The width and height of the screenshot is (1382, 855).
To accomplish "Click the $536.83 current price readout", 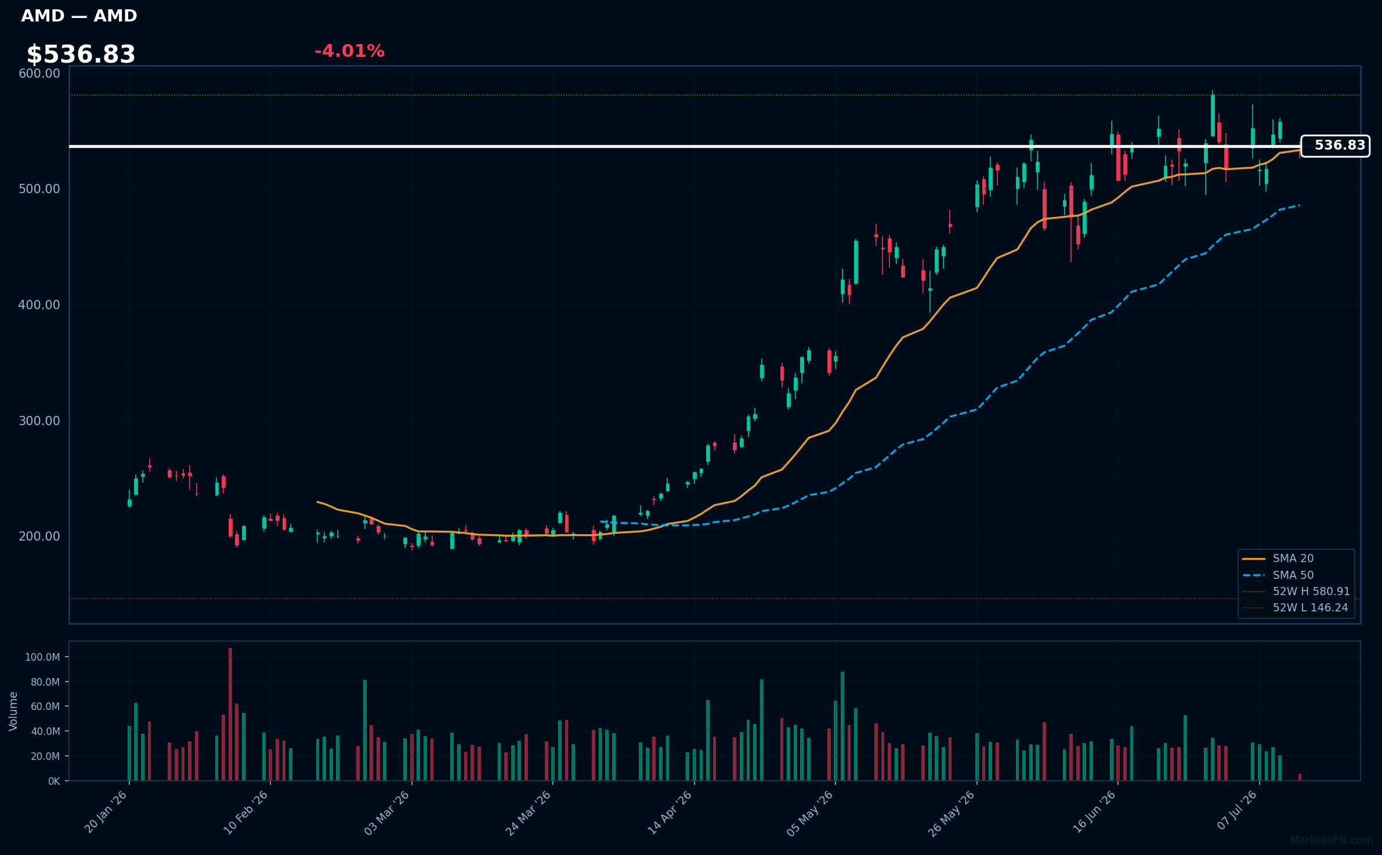I will point(81,55).
